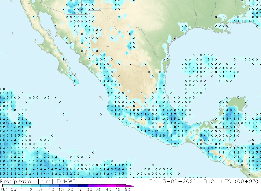Click the 30–35 mm purple legend swatch
The height and width of the screenshot is (191, 261).
pos(92,186)
